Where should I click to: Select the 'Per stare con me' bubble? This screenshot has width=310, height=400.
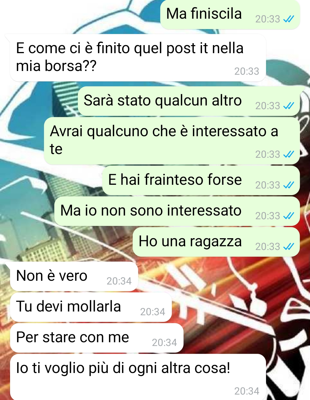[97, 338]
